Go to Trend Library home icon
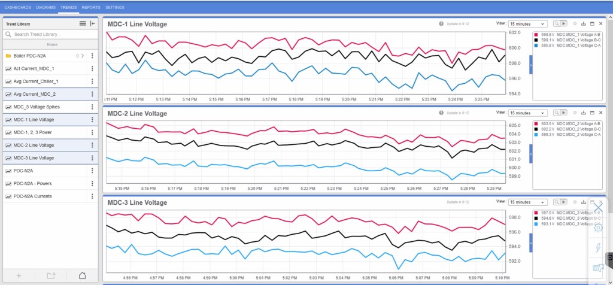The image size is (613, 285). pos(82,275)
